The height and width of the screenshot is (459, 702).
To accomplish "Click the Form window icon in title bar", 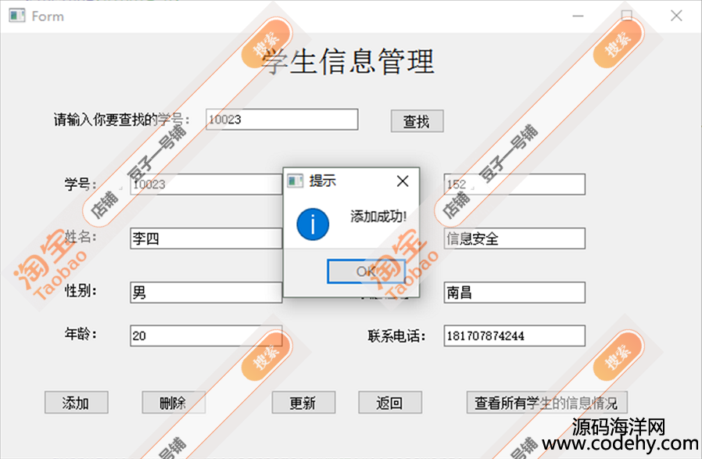I will pyautogui.click(x=16, y=16).
